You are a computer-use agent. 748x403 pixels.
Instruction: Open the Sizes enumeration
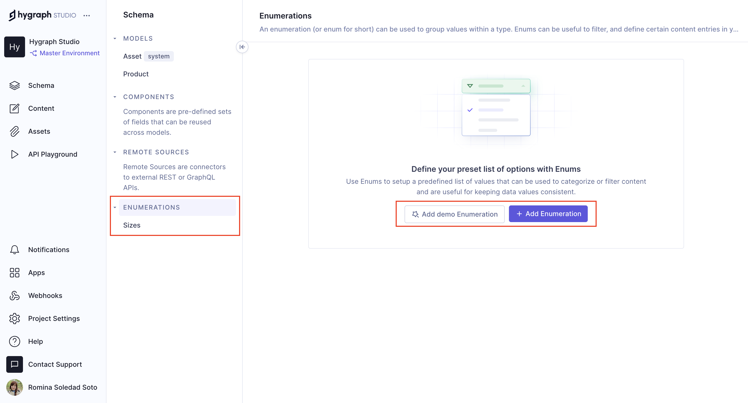coord(132,225)
